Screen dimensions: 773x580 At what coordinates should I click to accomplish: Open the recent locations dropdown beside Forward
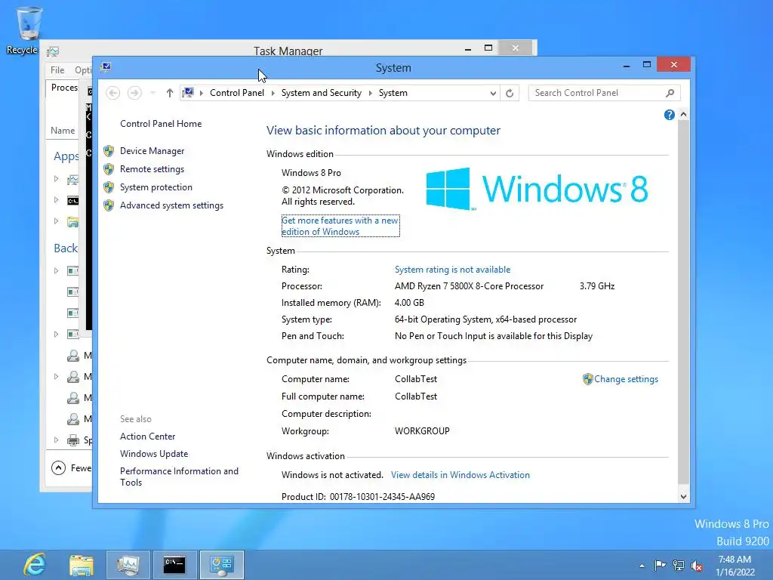point(152,93)
